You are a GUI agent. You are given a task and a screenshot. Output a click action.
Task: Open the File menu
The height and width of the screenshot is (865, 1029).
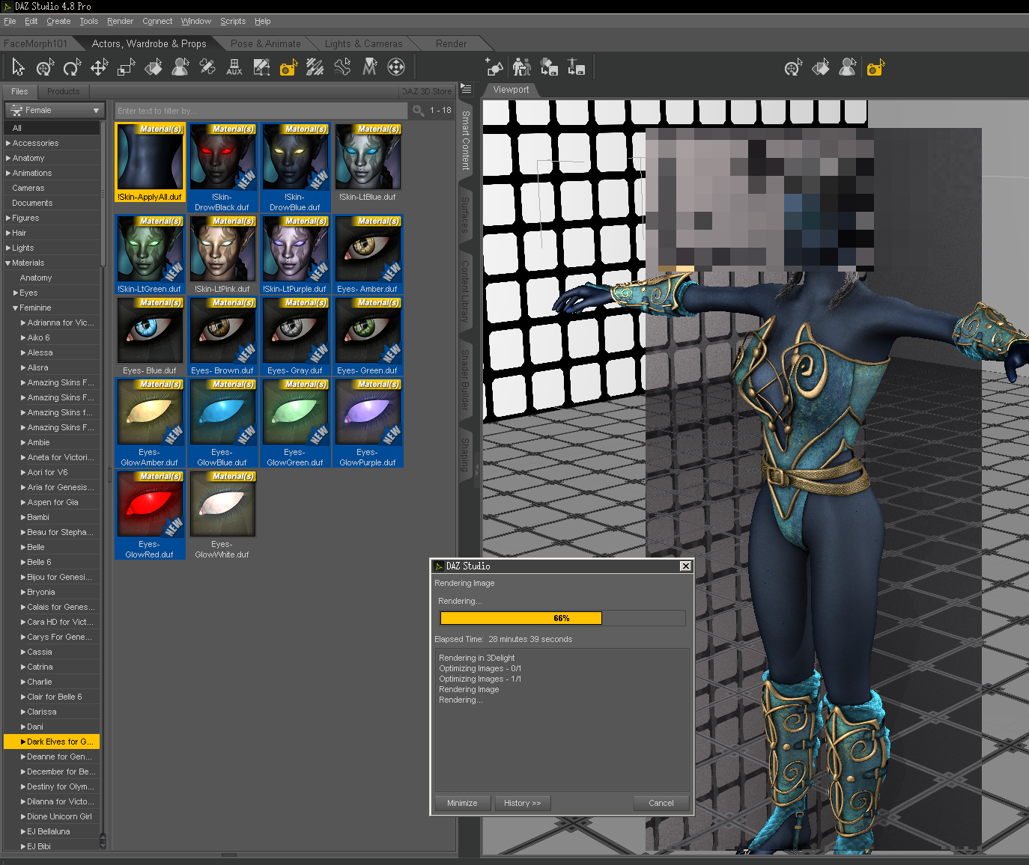coord(10,21)
